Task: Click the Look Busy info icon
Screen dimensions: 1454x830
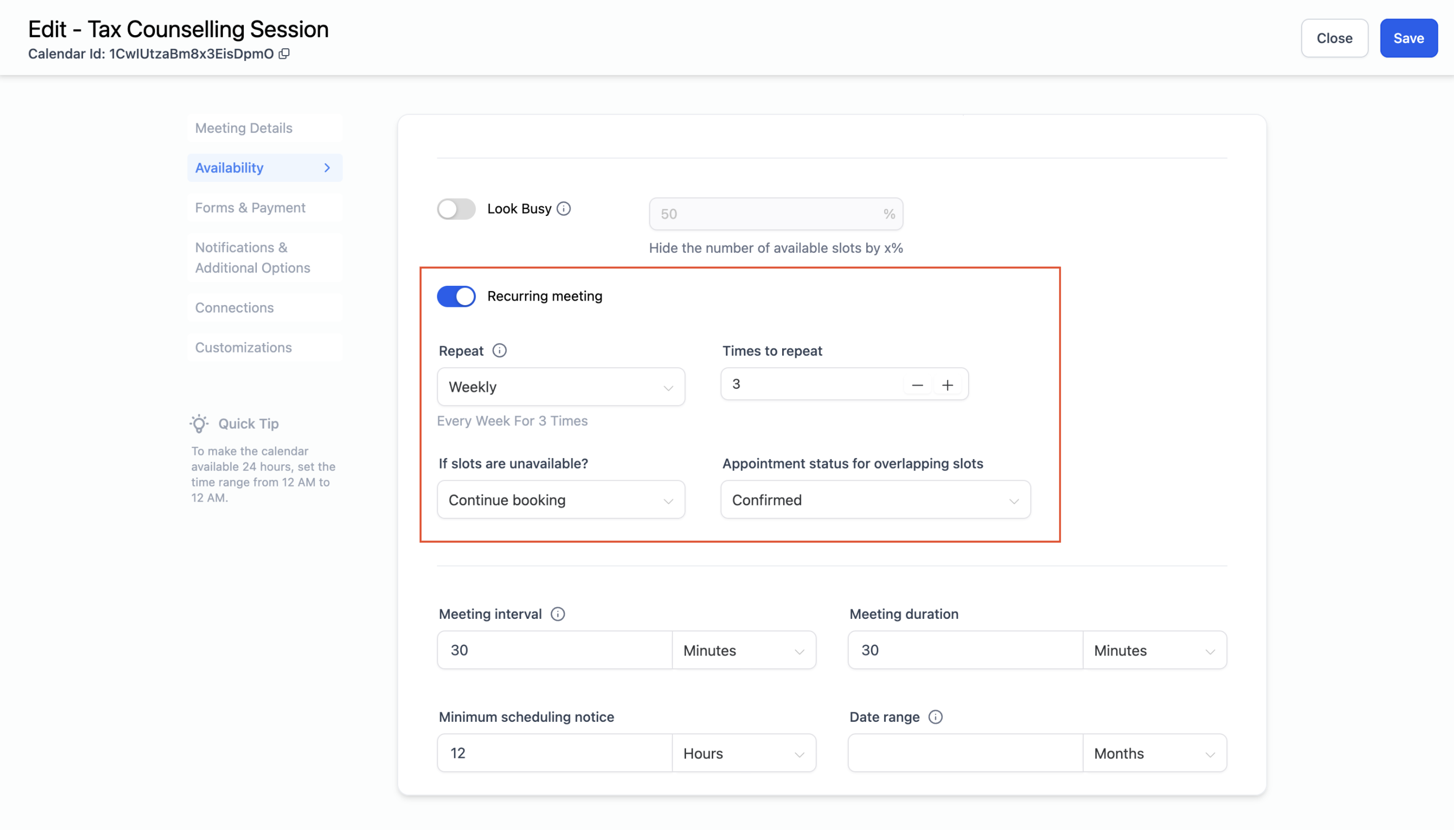Action: (x=563, y=209)
